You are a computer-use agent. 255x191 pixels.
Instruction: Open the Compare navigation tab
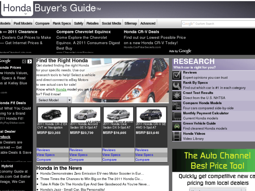42,23
